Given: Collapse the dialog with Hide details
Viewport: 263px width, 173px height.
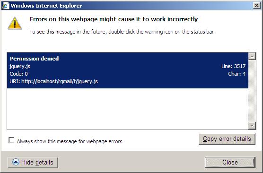Looking at the screenshot, I should [x=33, y=163].
